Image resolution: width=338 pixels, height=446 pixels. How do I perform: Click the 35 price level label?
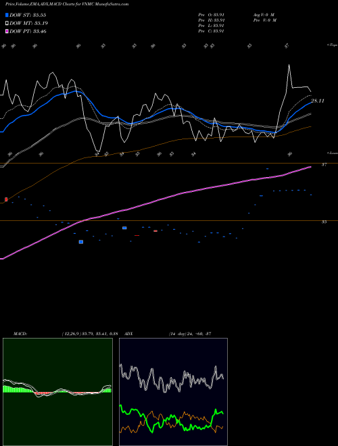324,222
